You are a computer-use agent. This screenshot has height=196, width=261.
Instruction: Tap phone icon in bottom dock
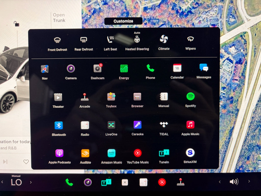[69, 182]
